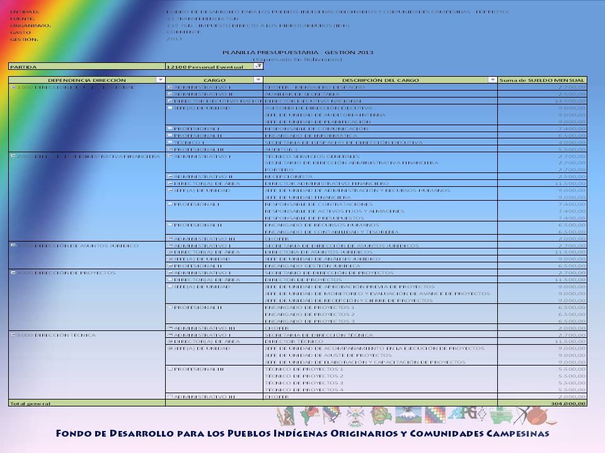Collapse PROFESIONAL I row for Responsable de Contrataciones
The height and width of the screenshot is (453, 605).
coord(170,204)
